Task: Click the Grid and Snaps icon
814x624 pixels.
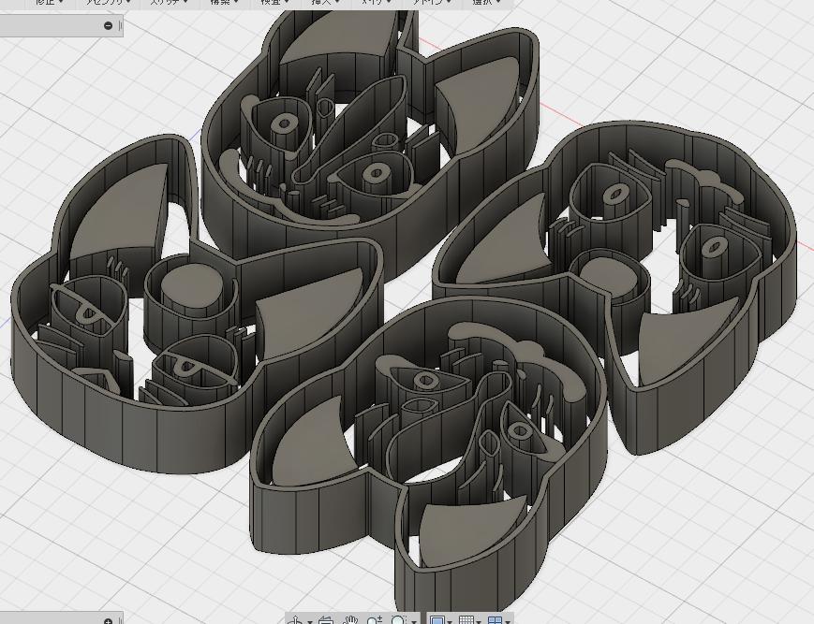Action: pyautogui.click(x=466, y=620)
